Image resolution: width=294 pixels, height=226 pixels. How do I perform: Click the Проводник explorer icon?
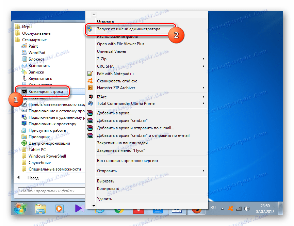tap(24, 137)
